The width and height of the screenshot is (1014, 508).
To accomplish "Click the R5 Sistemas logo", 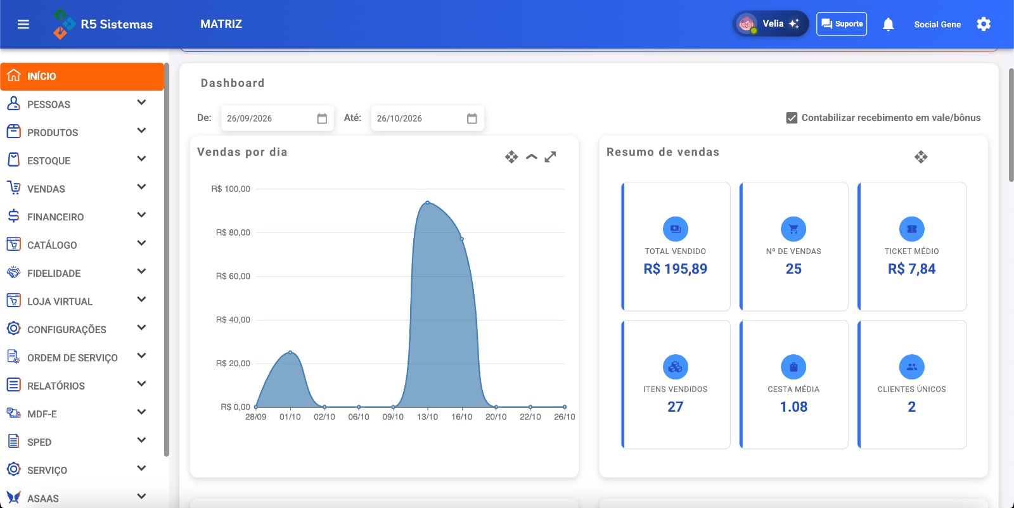I will [x=103, y=24].
